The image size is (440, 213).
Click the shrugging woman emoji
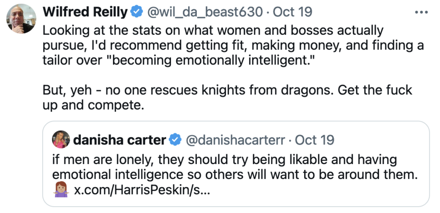(x=60, y=189)
